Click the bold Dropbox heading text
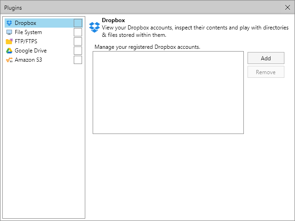The image size is (295, 221). point(113,20)
